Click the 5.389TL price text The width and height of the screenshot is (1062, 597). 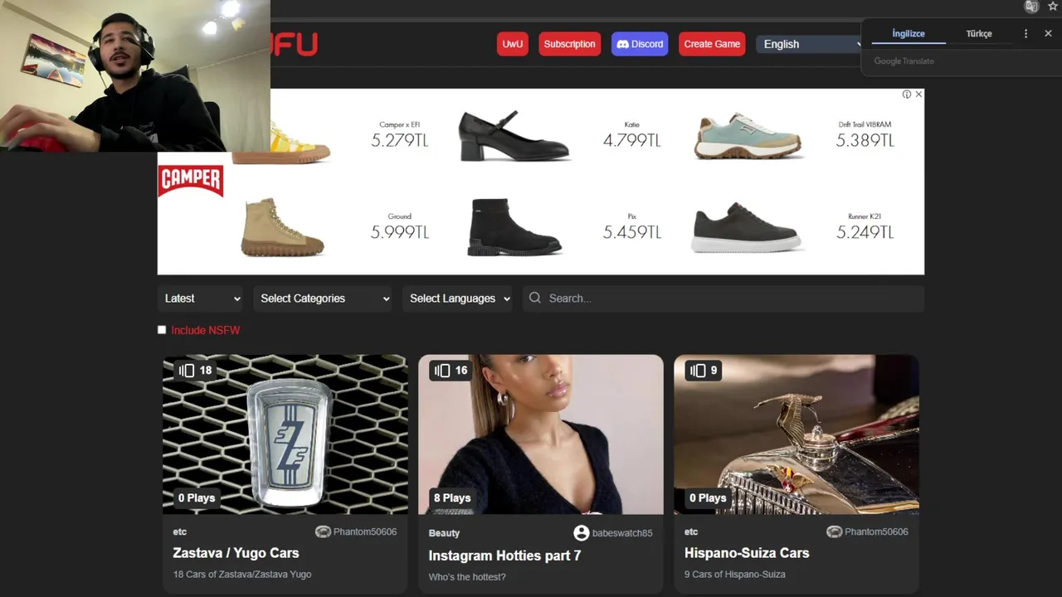(865, 140)
